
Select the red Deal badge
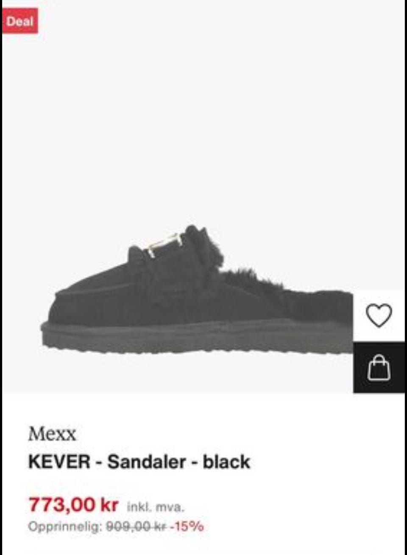click(x=20, y=21)
